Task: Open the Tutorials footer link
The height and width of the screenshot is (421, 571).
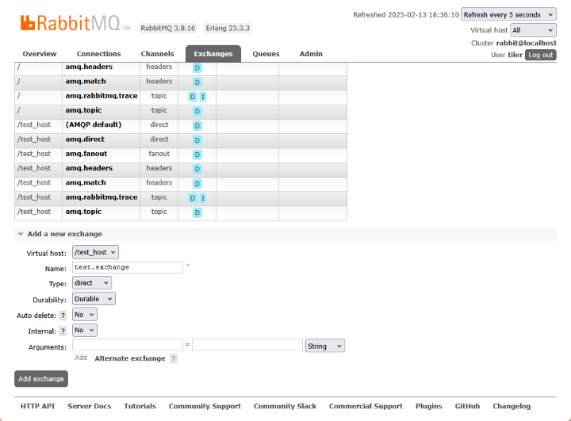Action: click(140, 406)
